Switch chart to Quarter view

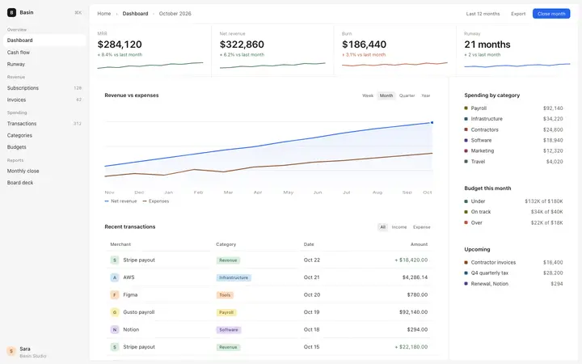pos(407,95)
